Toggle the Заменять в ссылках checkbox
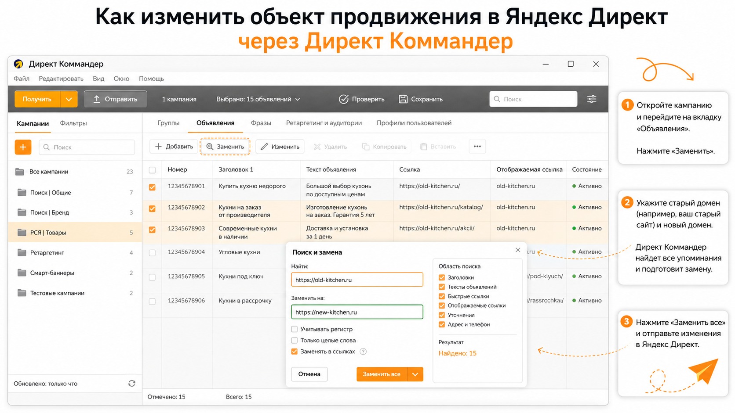The width and height of the screenshot is (735, 413). click(295, 352)
